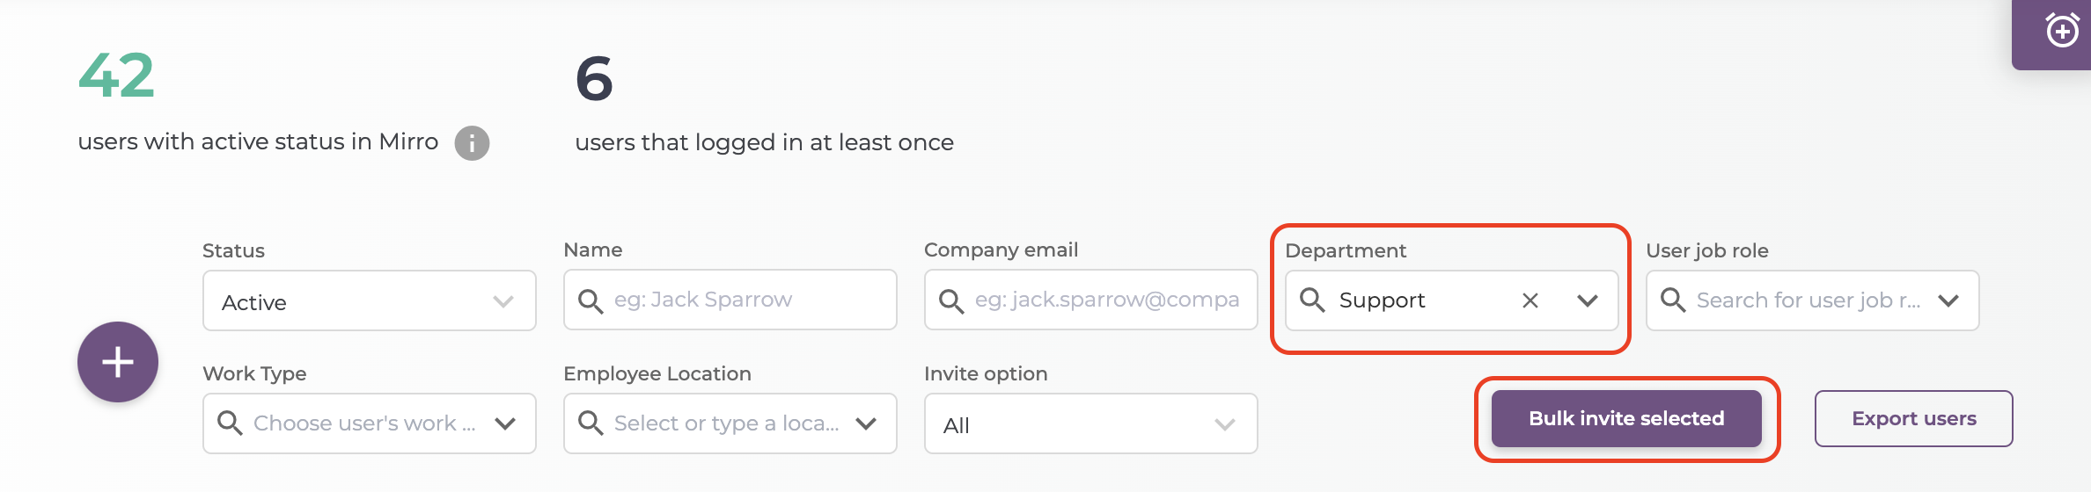
Task: Click the search icon in User job role
Action: (1673, 300)
